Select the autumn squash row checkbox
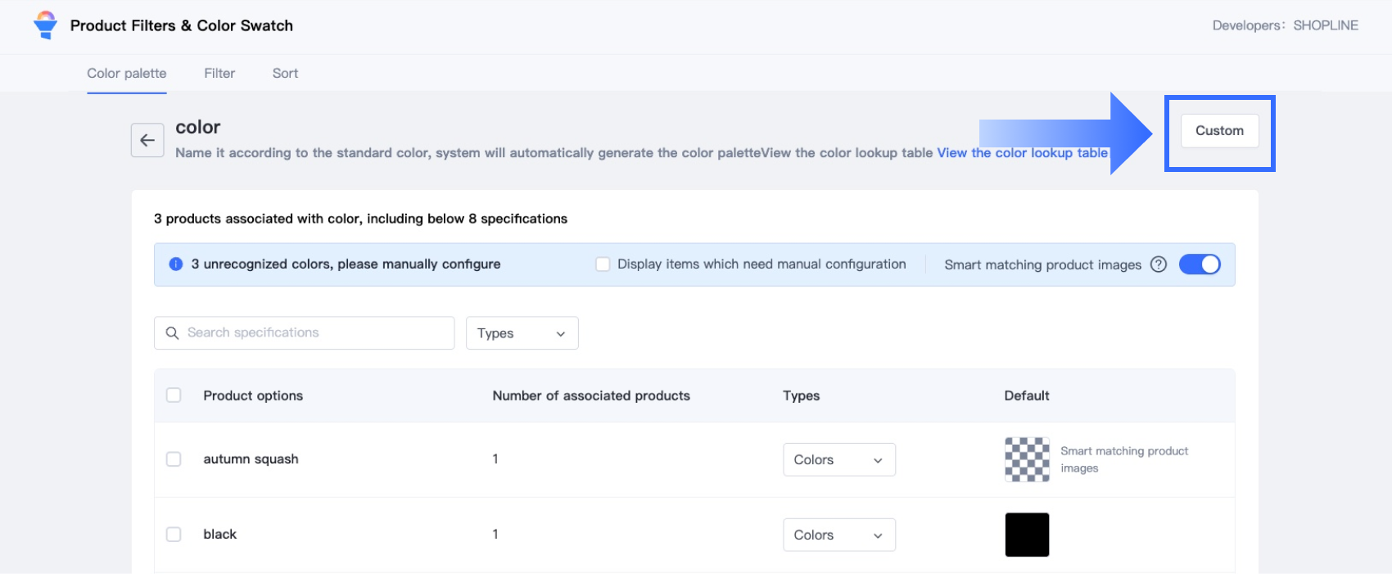Screen dimensions: 1392x574 pos(174,459)
